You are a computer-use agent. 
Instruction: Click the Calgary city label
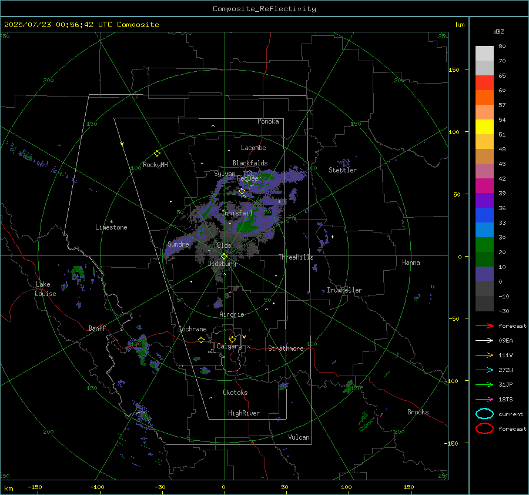(229, 346)
